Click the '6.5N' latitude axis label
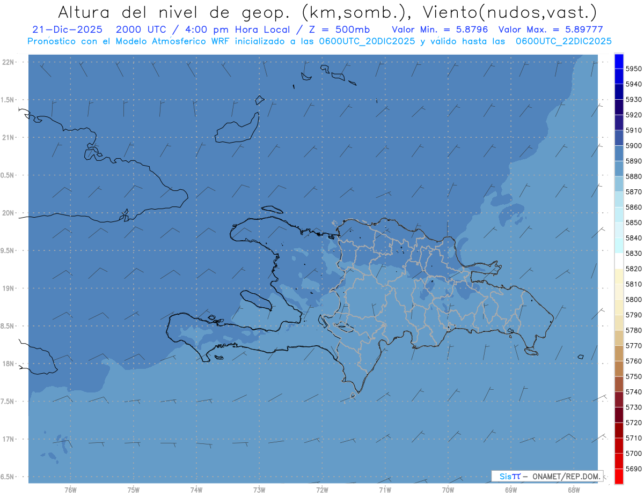Screen dimensions: 644x497 coord(8,477)
